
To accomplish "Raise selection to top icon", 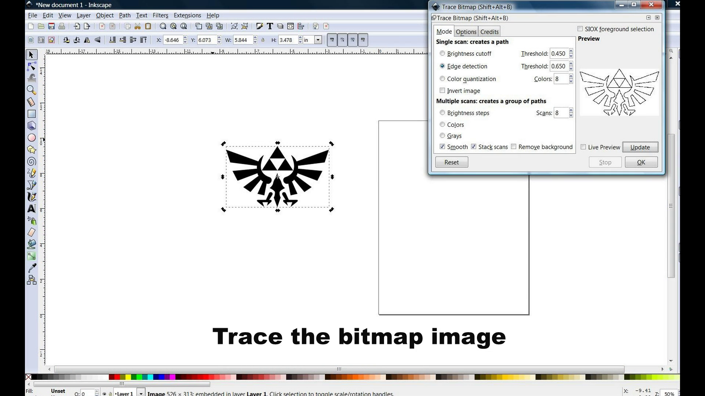I will pos(144,40).
